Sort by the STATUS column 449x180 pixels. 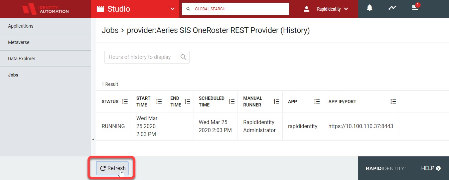click(x=125, y=101)
